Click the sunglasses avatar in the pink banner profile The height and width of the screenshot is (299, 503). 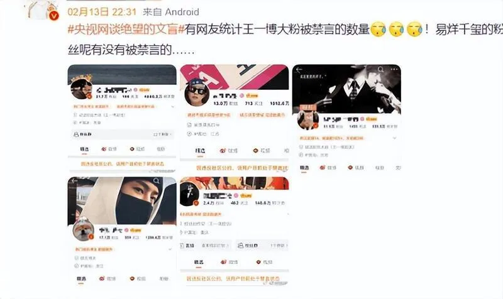(197, 94)
